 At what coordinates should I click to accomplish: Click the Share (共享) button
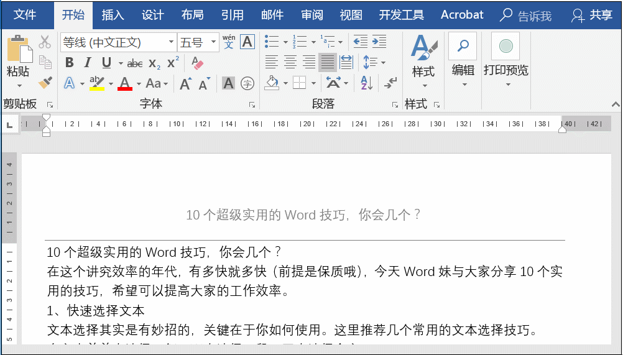pyautogui.click(x=592, y=15)
